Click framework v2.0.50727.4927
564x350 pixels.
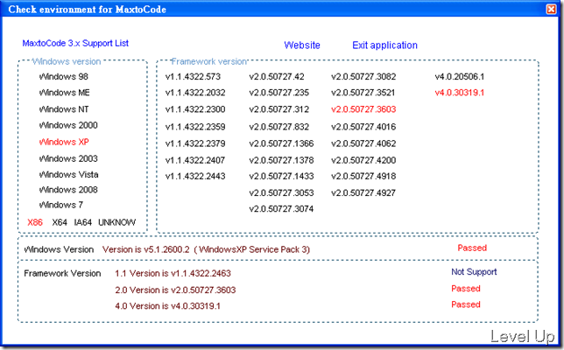coord(363,193)
